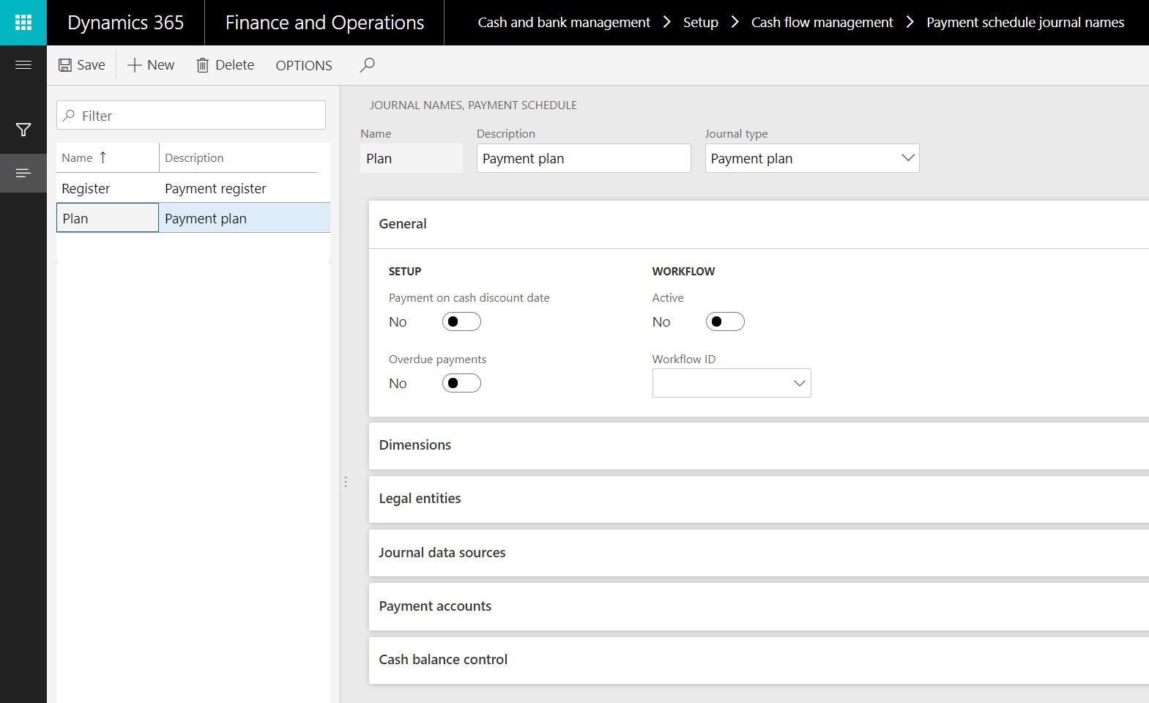Enable the Overdue payments switch
Image resolution: width=1149 pixels, height=703 pixels.
click(461, 383)
